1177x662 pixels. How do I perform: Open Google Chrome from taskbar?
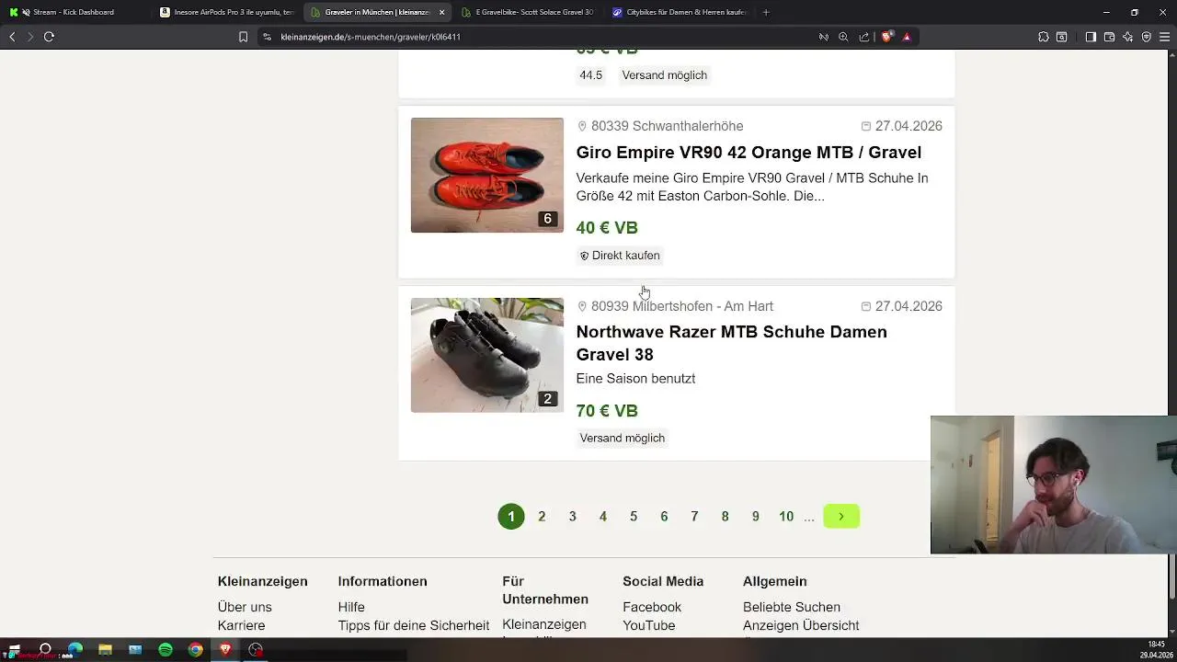[196, 649]
